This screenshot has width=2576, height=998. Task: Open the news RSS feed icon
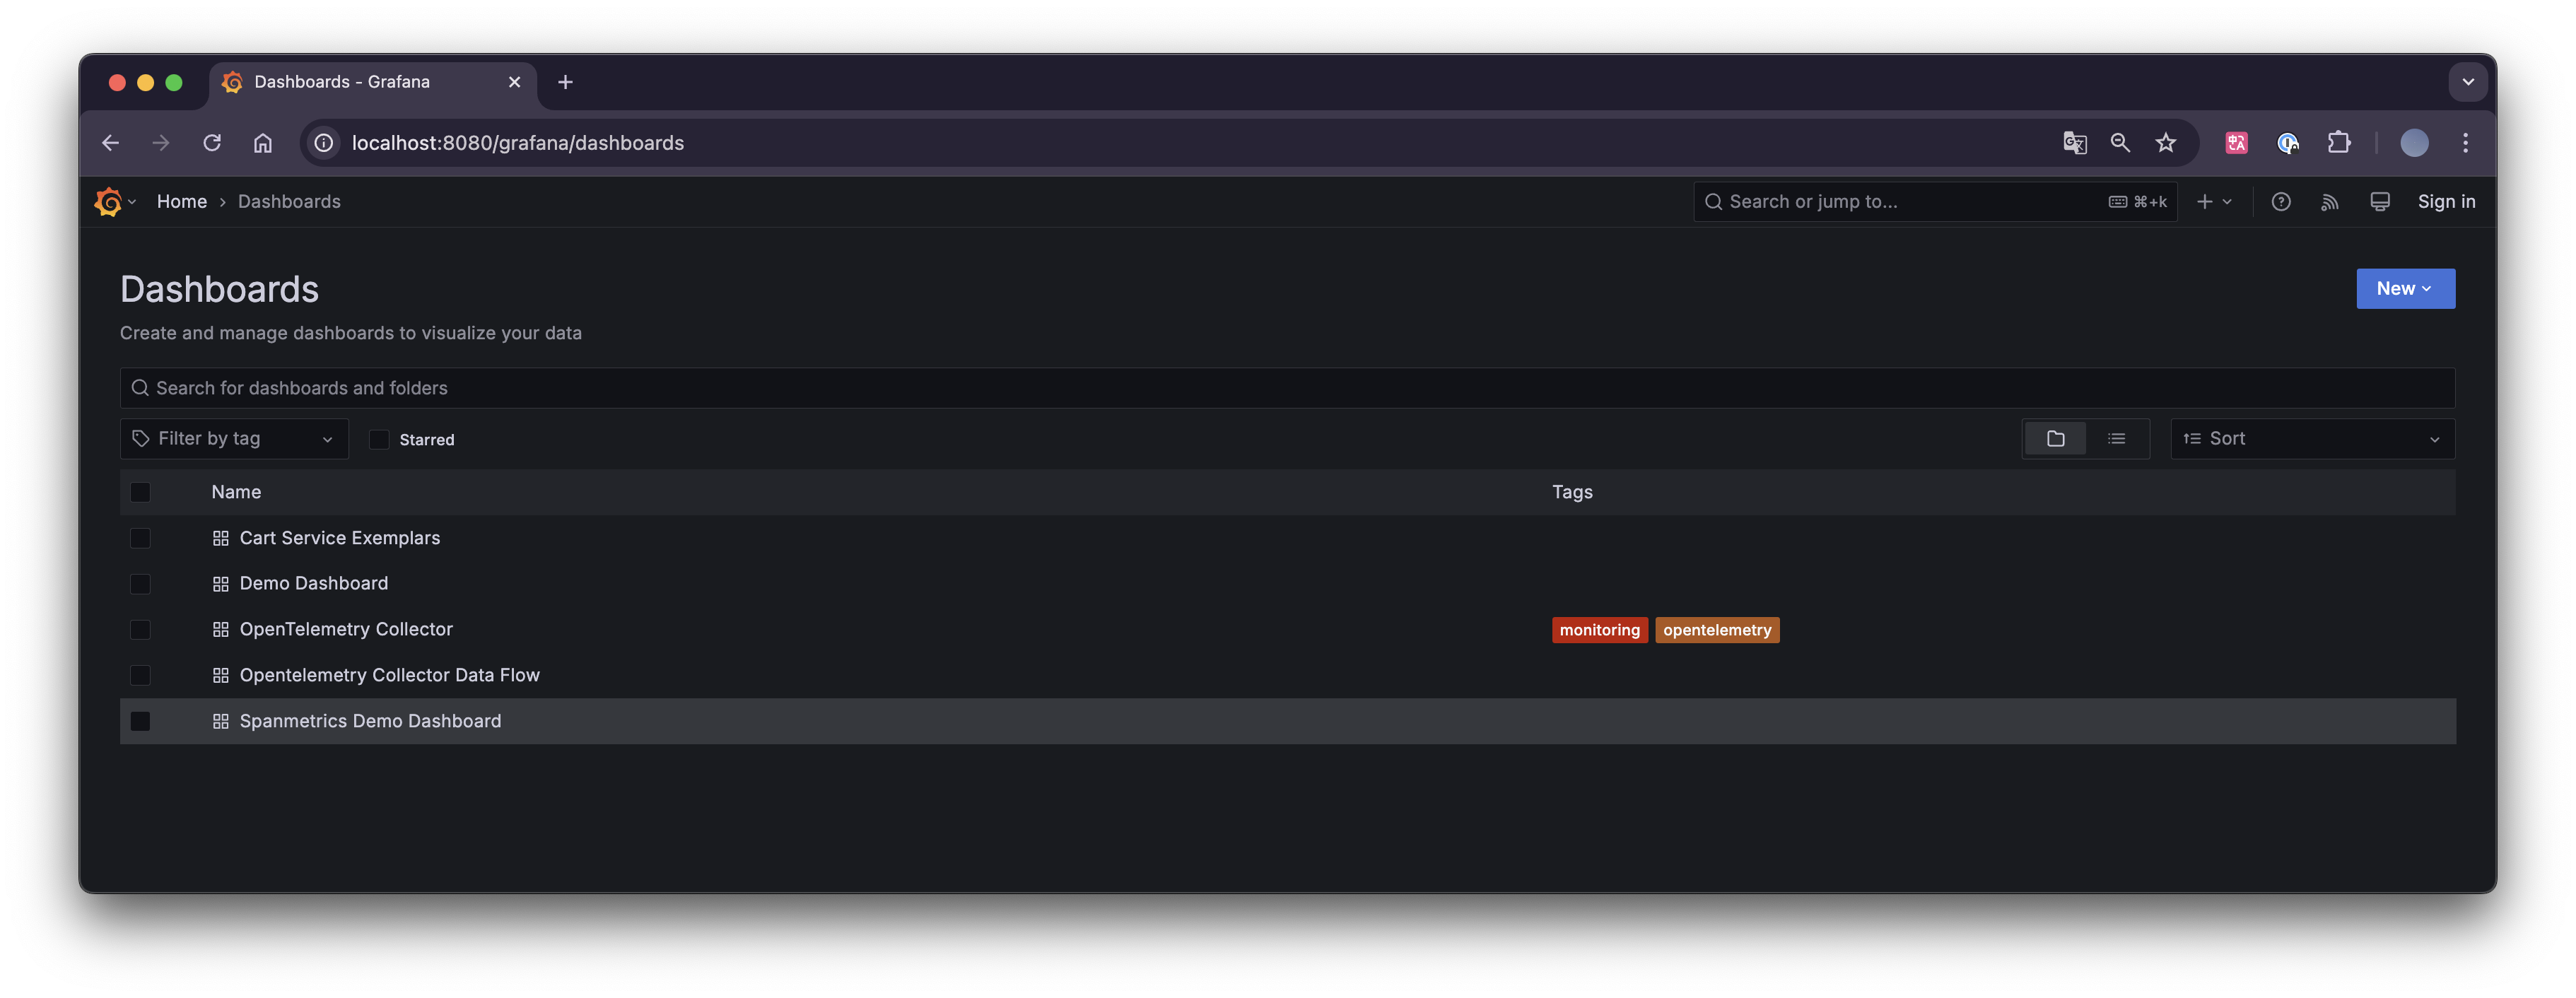tap(2329, 202)
